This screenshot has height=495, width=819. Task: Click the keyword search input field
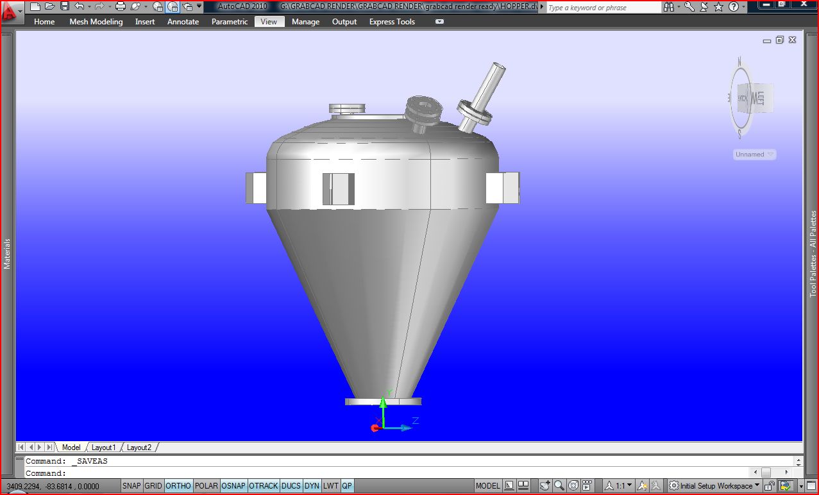pos(604,8)
